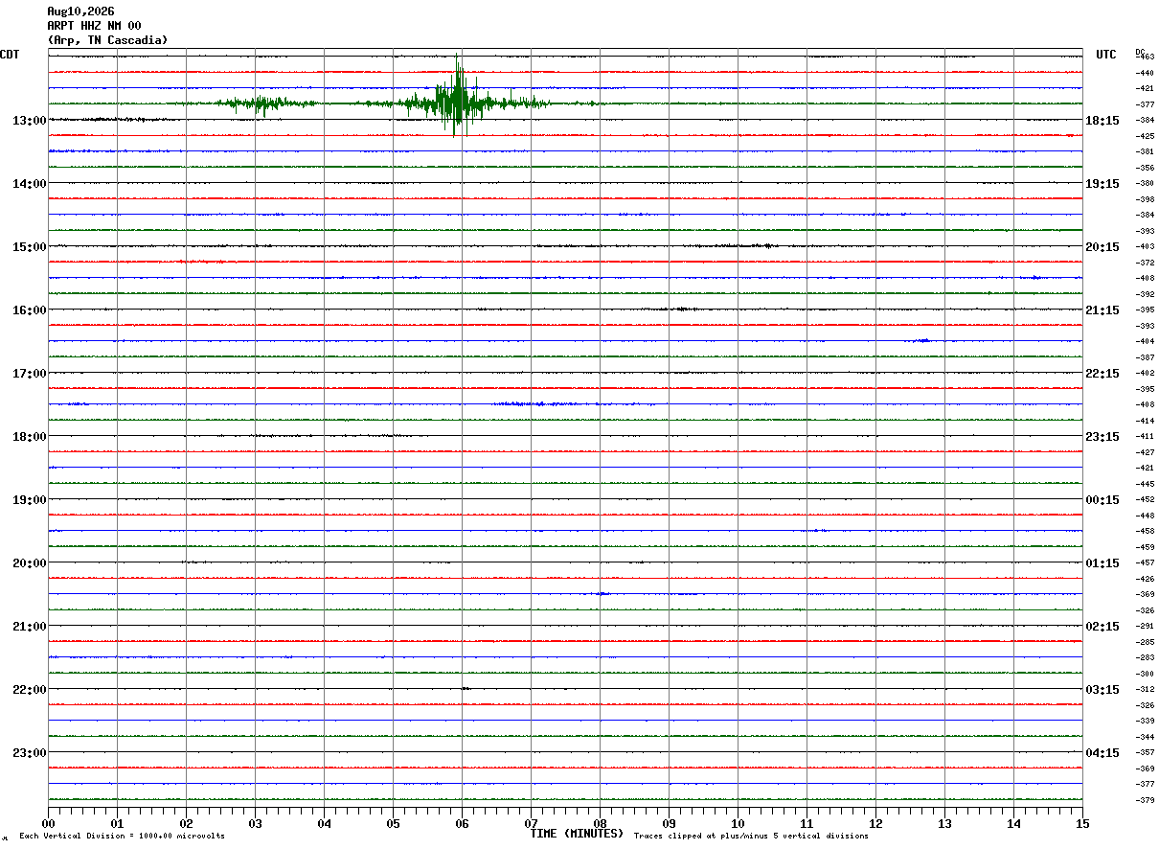Select the 06 minute tick label

point(462,823)
